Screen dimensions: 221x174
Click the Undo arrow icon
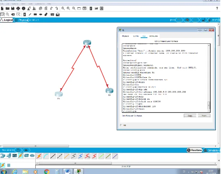coord(51,8)
